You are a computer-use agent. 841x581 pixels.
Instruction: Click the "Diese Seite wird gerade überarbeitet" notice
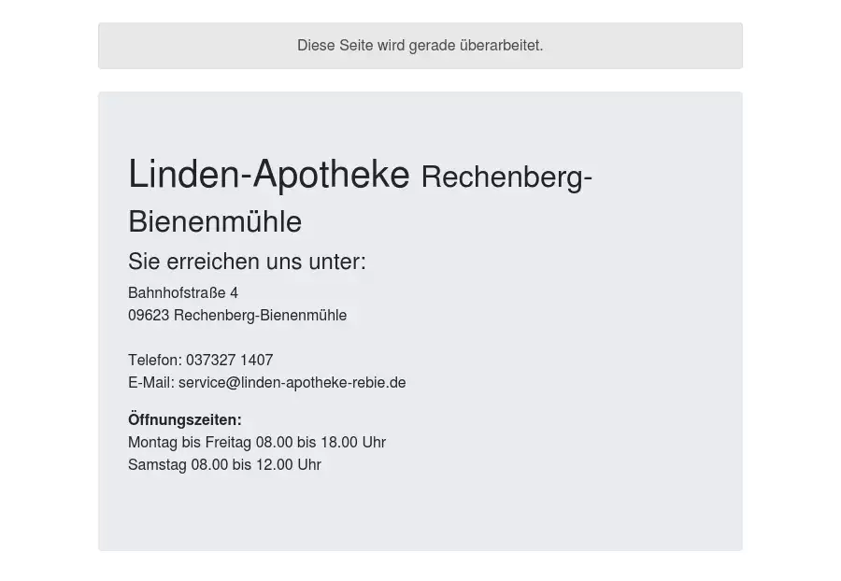[x=420, y=46]
